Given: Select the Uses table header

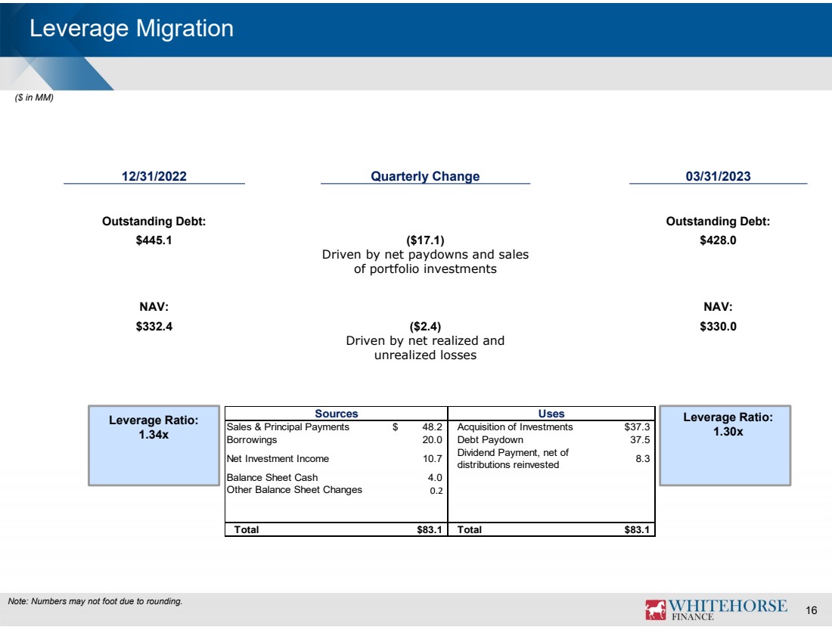Looking at the screenshot, I should click(551, 414).
